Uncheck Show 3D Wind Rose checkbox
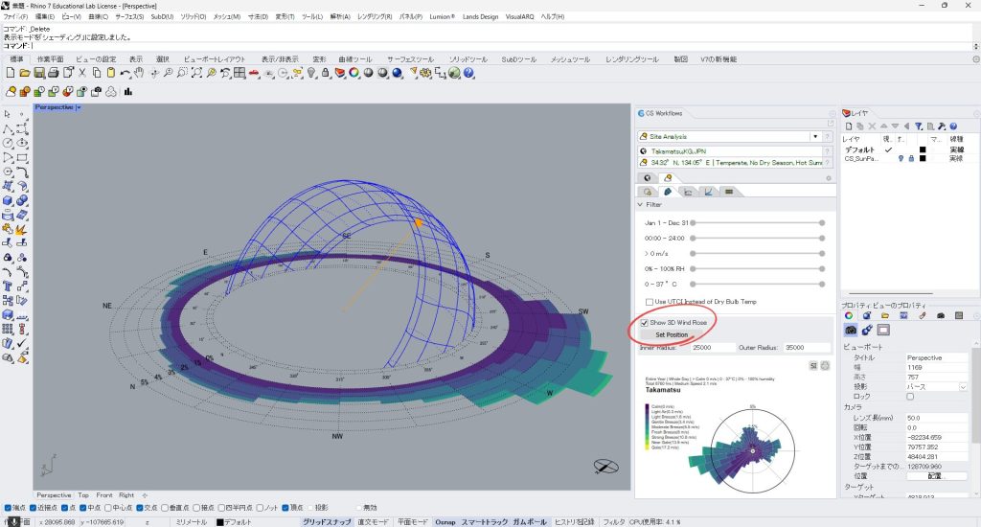Screen dimensions: 981x527 tap(645, 323)
